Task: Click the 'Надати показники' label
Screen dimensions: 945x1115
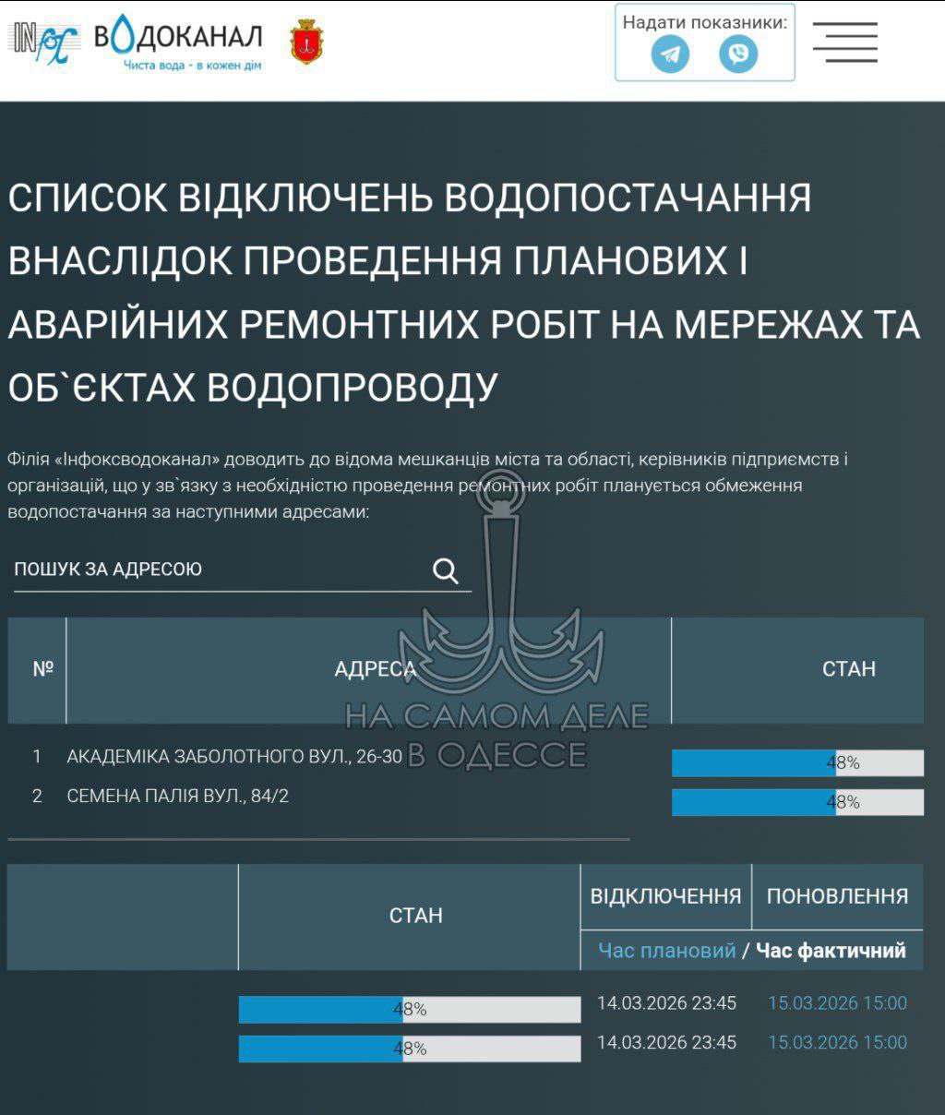Action: tap(704, 22)
